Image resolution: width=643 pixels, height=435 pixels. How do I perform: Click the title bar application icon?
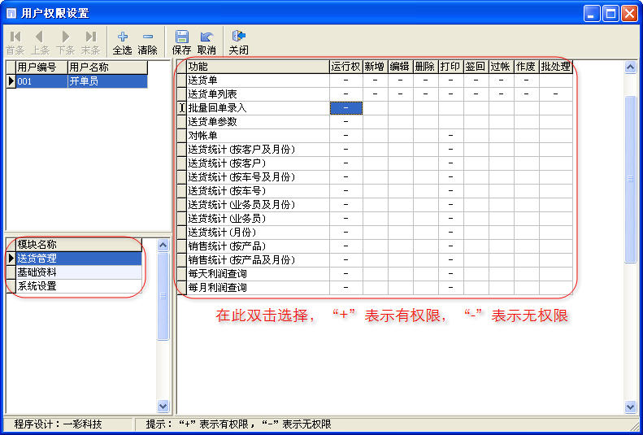point(11,14)
